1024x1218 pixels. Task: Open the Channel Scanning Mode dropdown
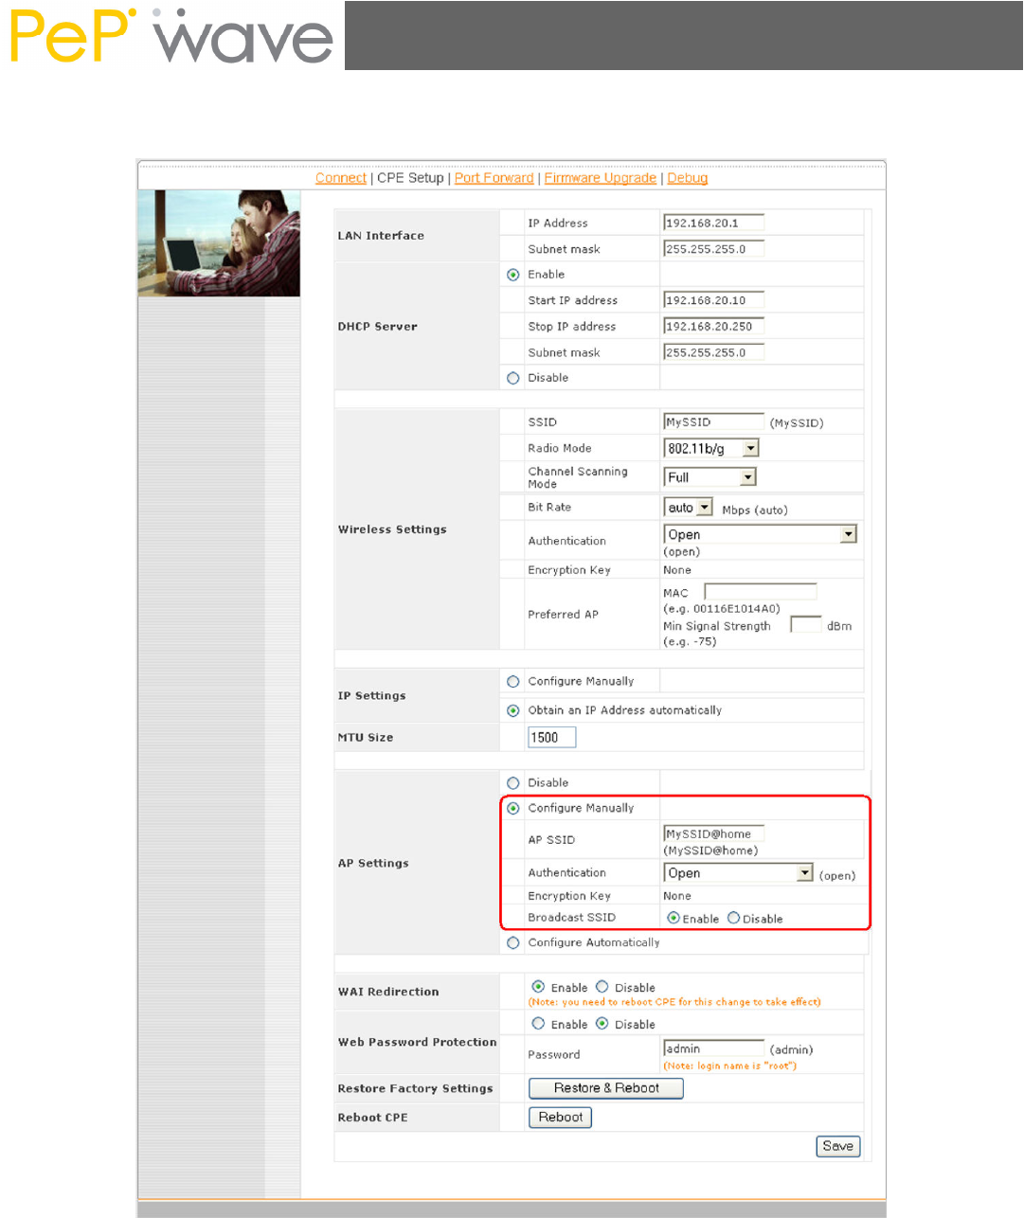pyautogui.click(x=710, y=477)
